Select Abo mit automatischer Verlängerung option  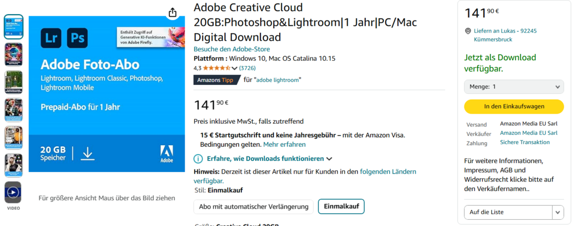pyautogui.click(x=253, y=207)
